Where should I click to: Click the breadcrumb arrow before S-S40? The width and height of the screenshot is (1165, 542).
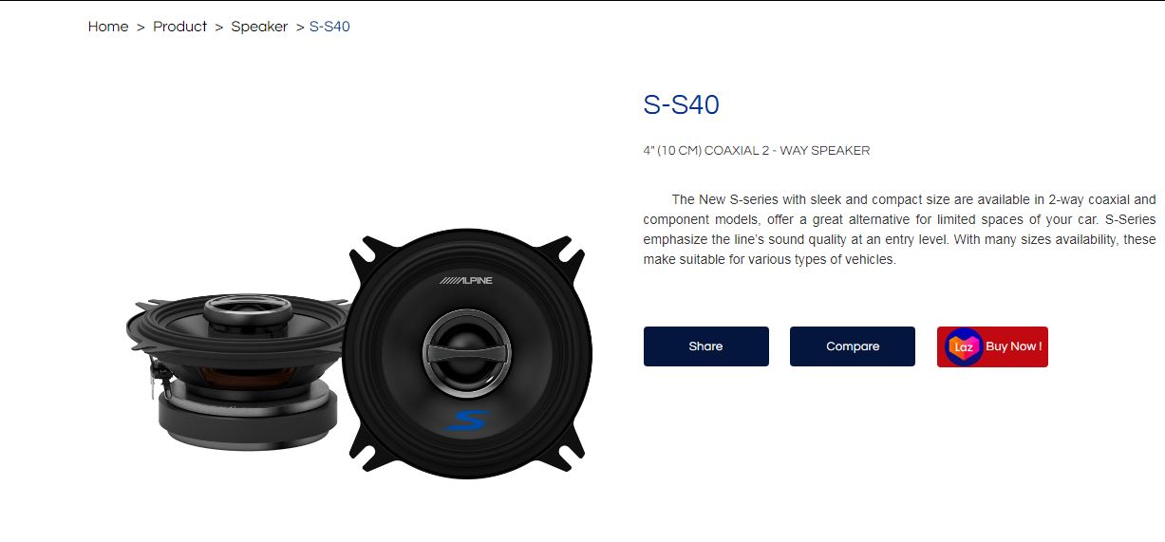[x=299, y=27]
